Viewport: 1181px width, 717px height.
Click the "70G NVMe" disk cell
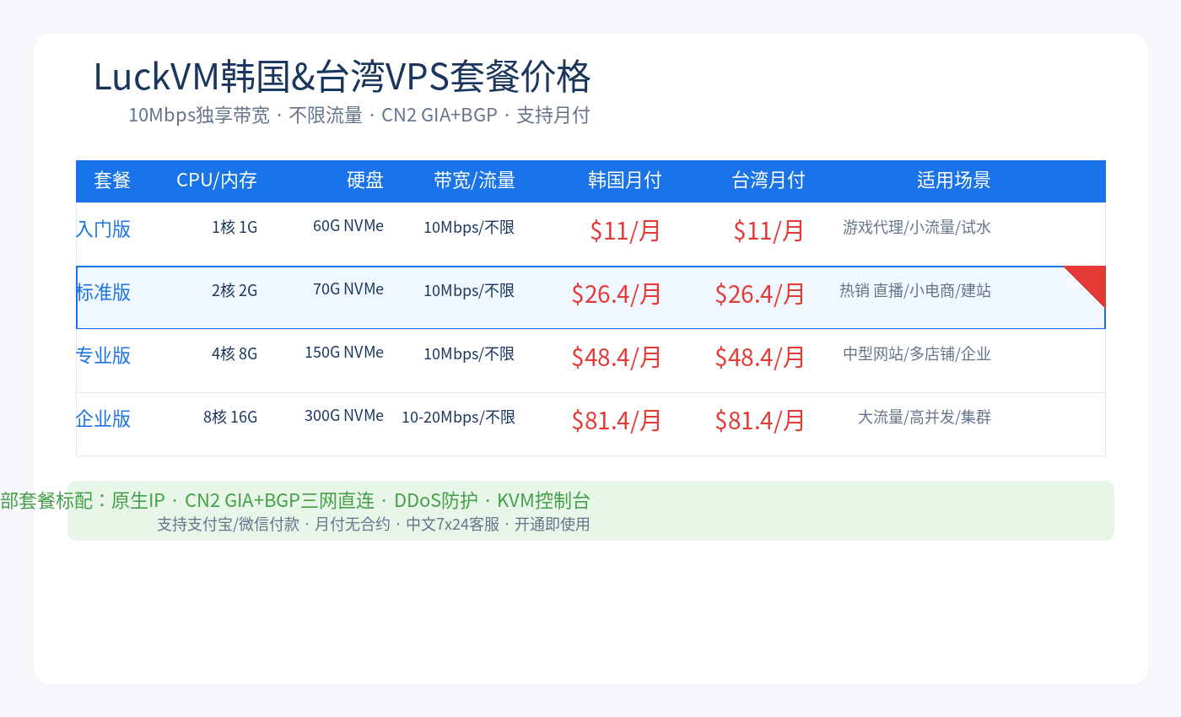(348, 289)
